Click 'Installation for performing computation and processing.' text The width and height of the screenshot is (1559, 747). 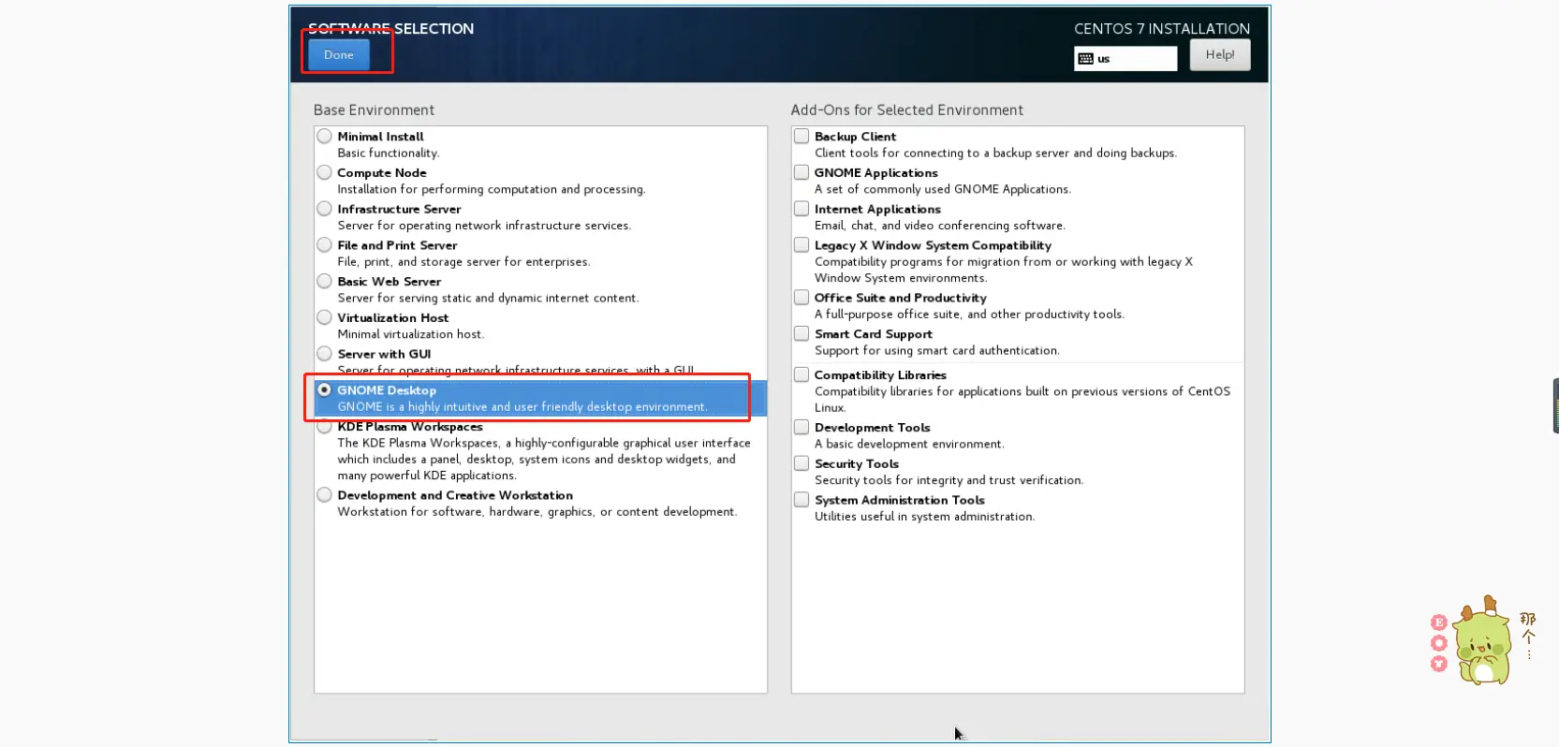(x=492, y=189)
